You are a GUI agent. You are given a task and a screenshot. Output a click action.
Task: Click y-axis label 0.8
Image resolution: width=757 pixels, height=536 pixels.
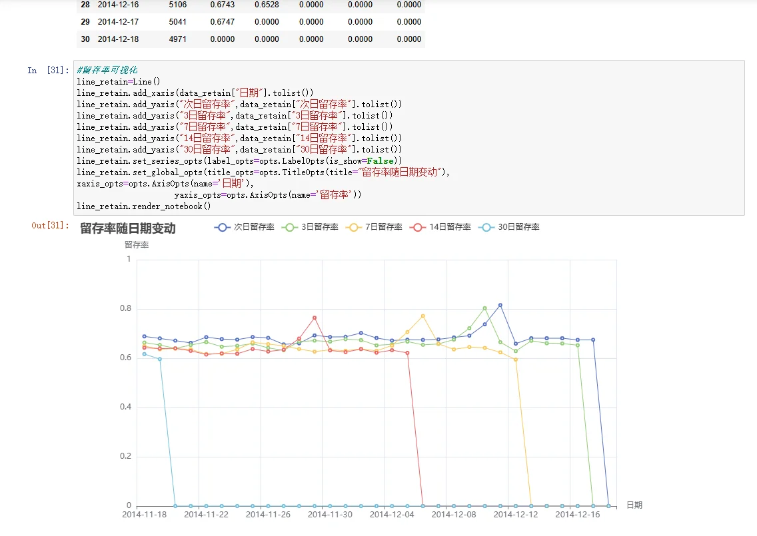pos(125,308)
